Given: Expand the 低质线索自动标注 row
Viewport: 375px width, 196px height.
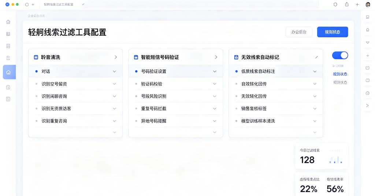Looking at the screenshot, I should (315, 71).
